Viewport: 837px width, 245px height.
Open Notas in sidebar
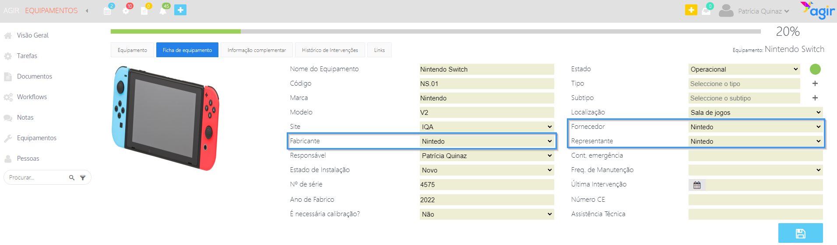[25, 117]
